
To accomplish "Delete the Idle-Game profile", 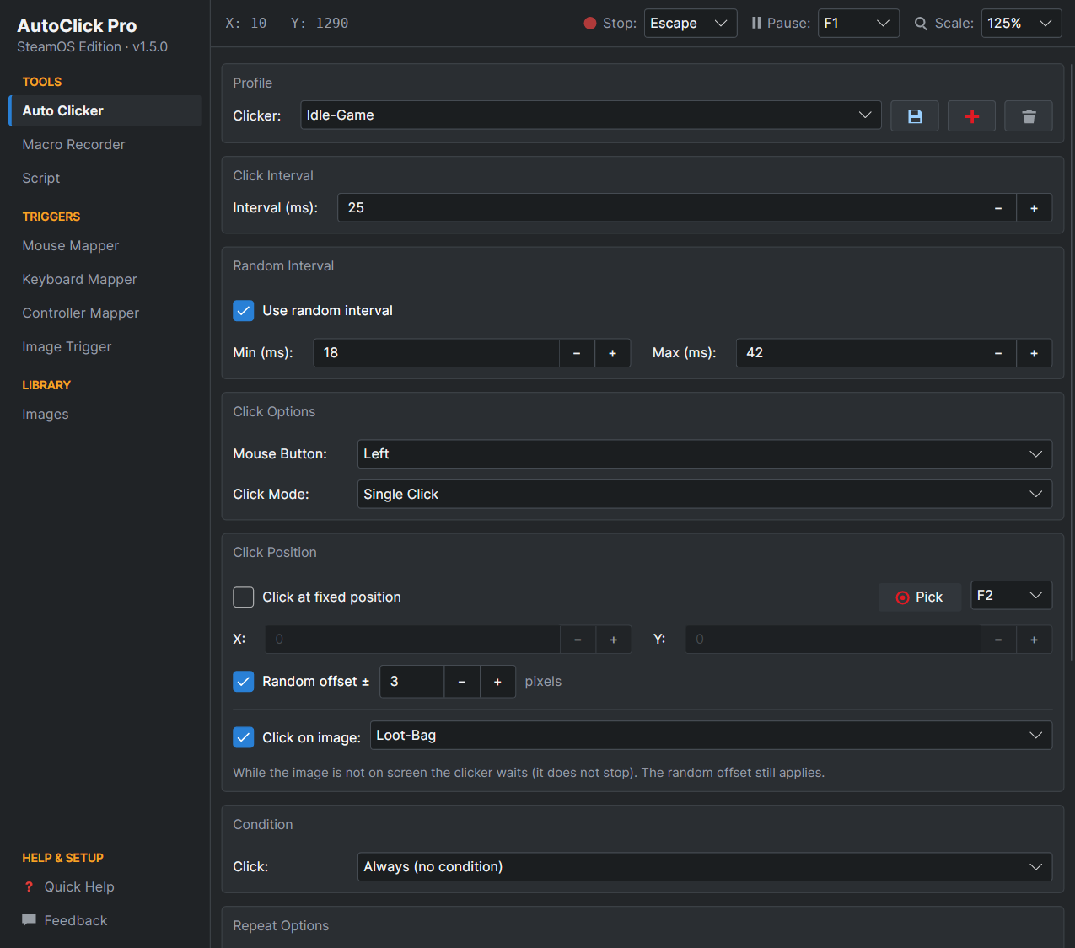I will point(1029,116).
